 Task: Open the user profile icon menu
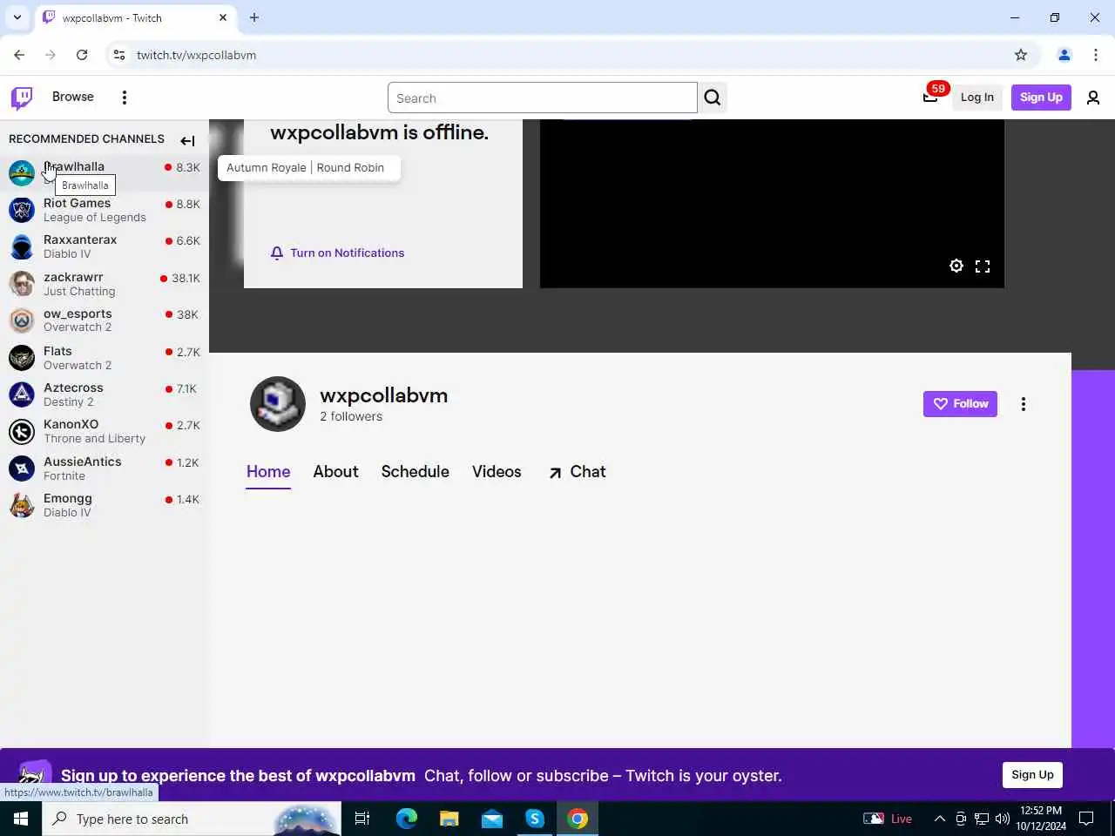[x=1093, y=98]
